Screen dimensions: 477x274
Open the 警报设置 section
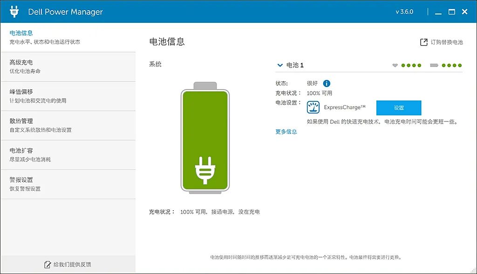tap(68, 184)
